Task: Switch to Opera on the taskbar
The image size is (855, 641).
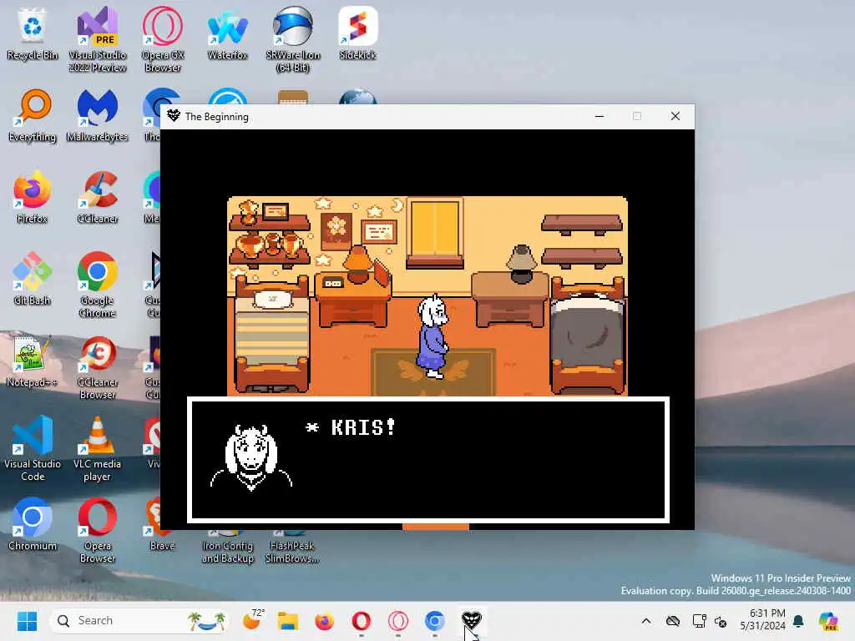Action: [362, 621]
